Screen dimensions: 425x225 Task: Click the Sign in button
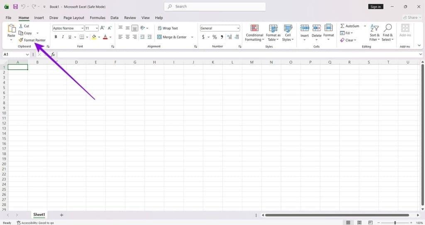coord(376,7)
